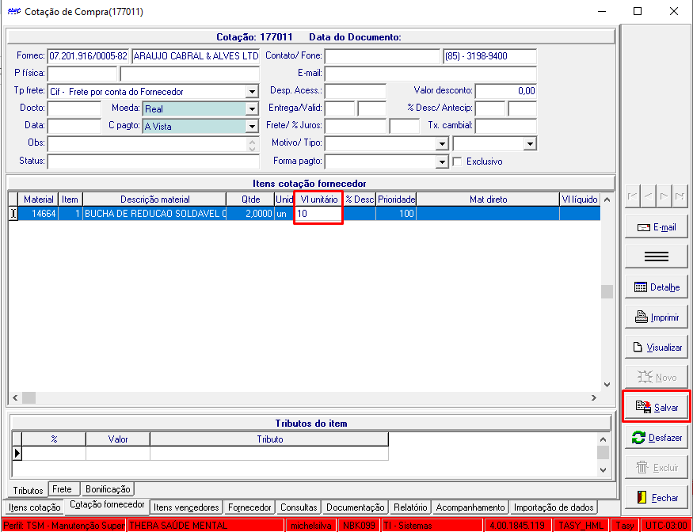
Task: Switch to the Itens cotação tab
Action: (x=35, y=507)
